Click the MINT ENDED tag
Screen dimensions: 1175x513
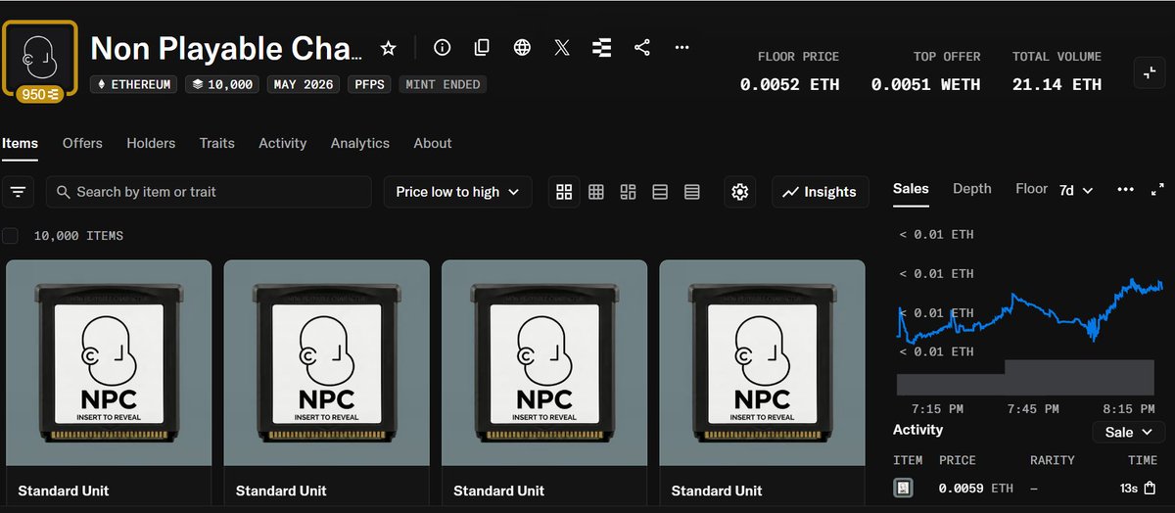coord(443,84)
